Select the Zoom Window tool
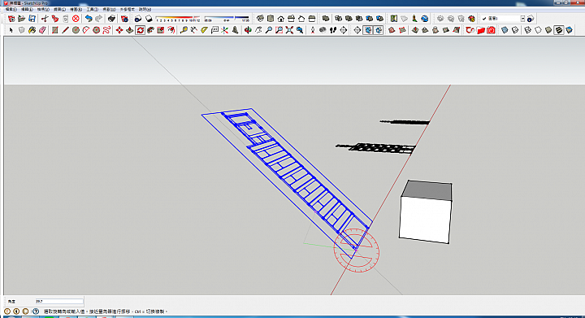585x318 pixels. click(x=279, y=30)
